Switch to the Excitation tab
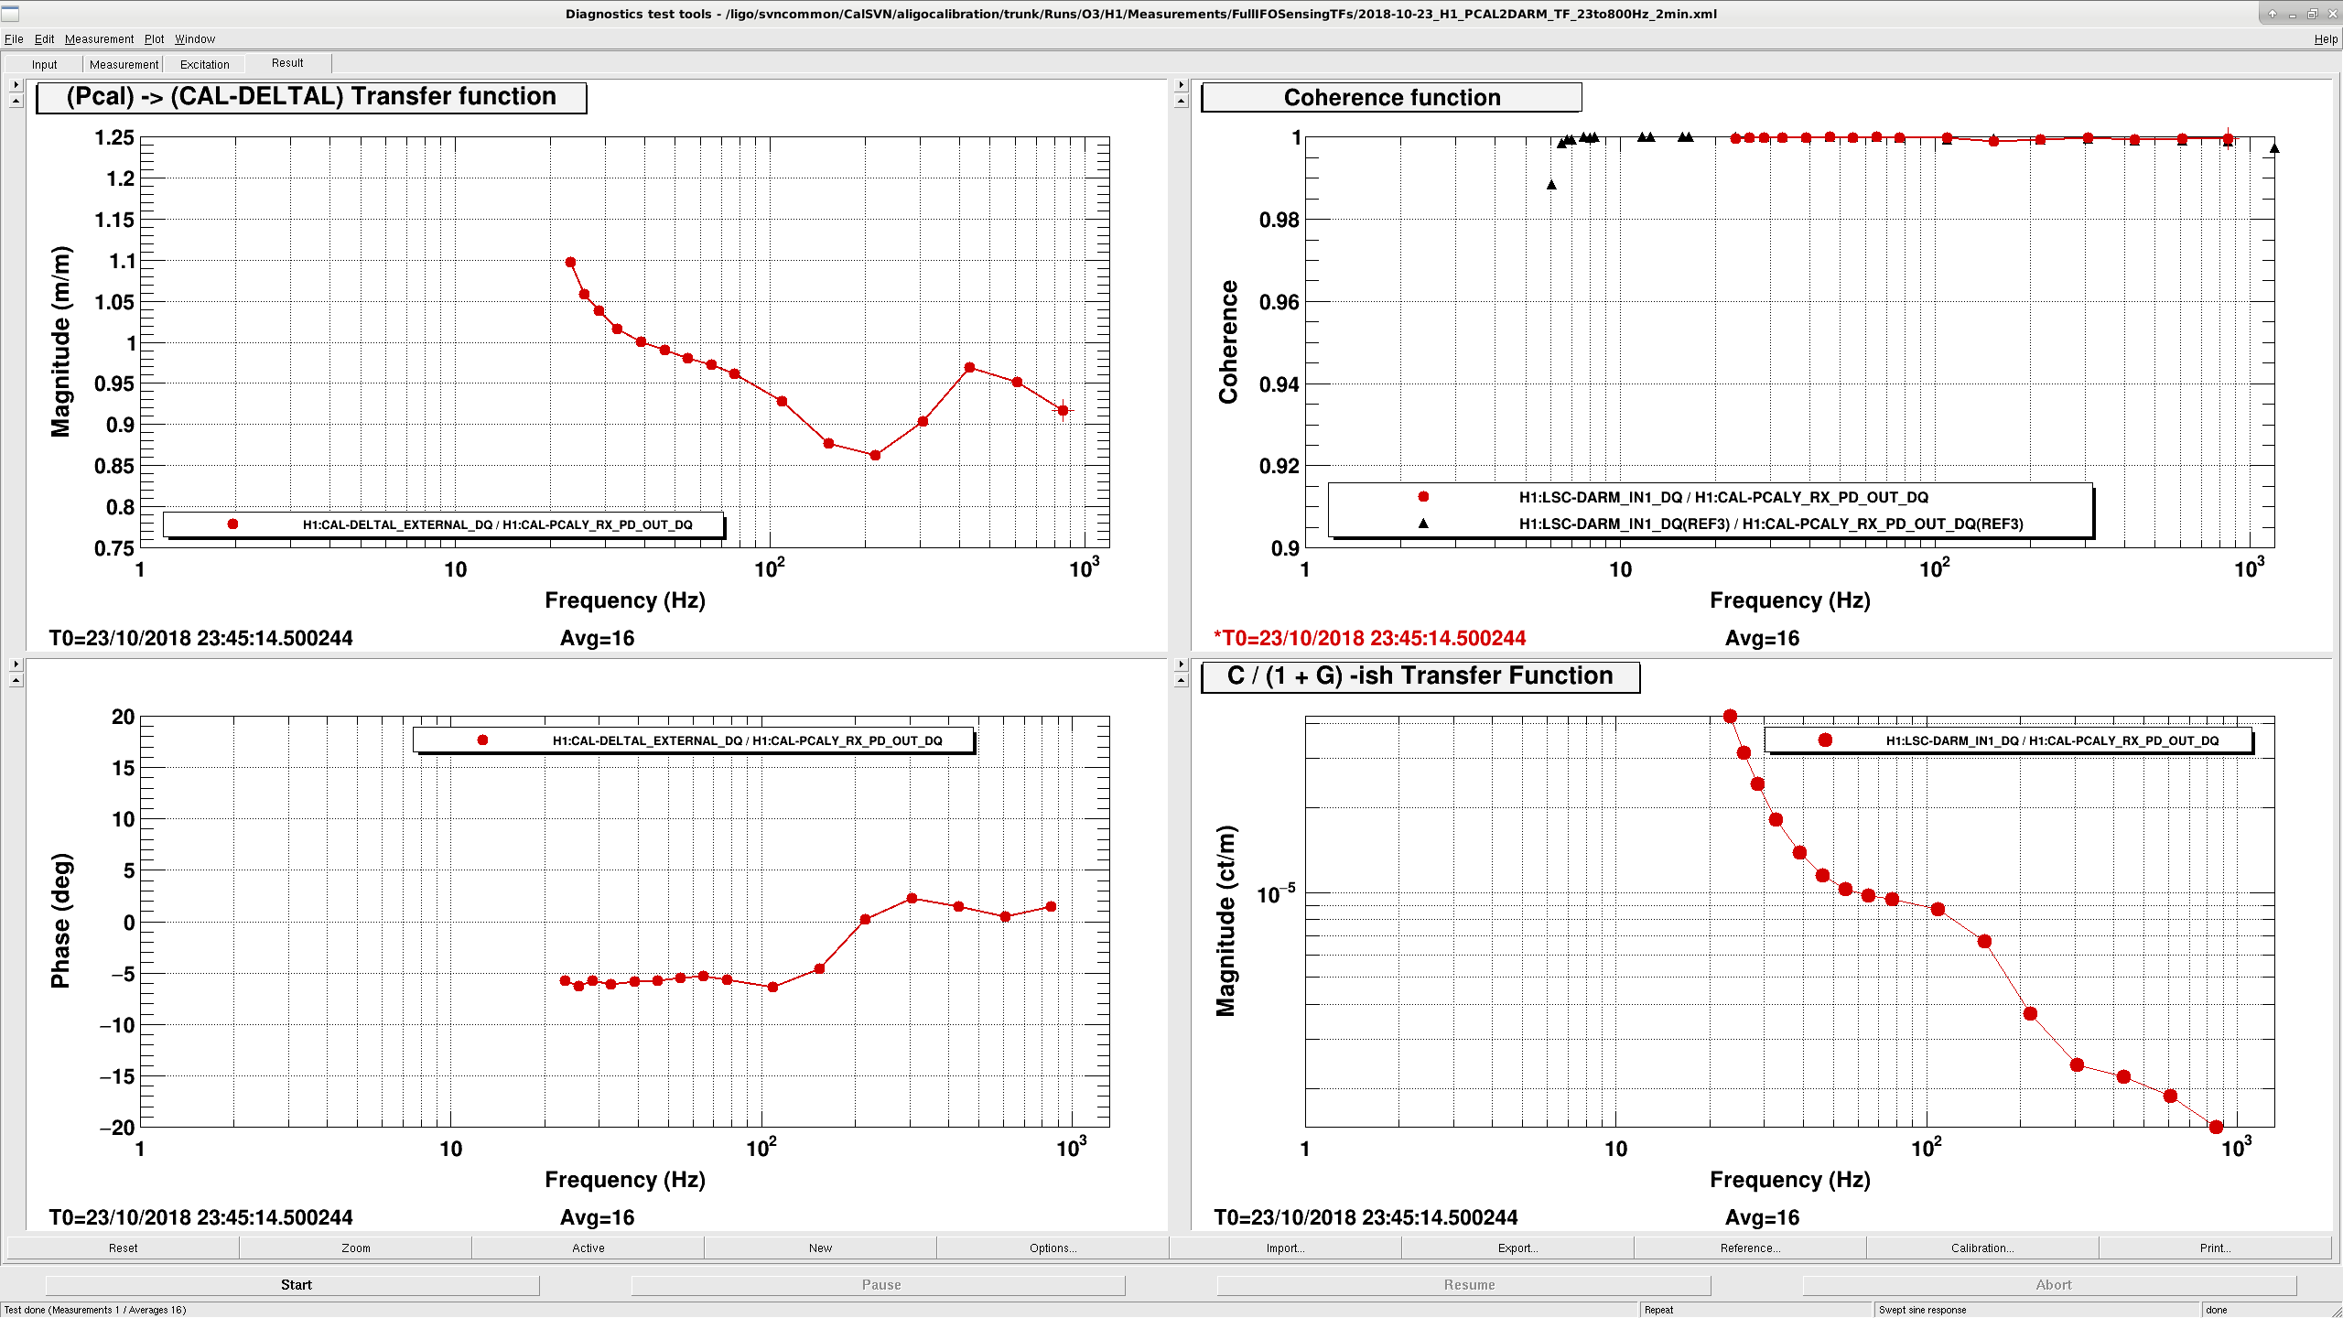Viewport: 2343px width, 1318px height. click(x=204, y=64)
